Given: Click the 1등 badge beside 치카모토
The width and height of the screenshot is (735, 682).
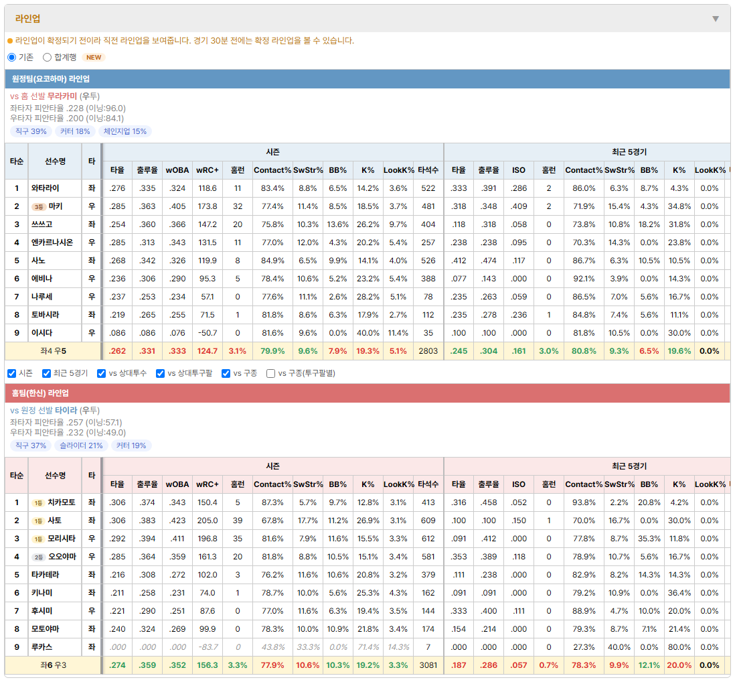Looking at the screenshot, I should tap(38, 503).
